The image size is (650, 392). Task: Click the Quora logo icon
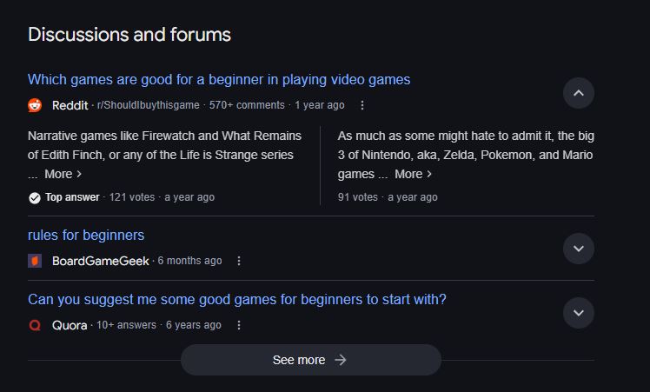pyautogui.click(x=35, y=325)
